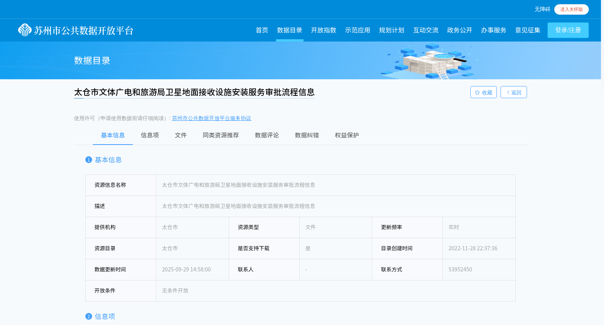Screen dimensions: 604x325
Task: Click the 收藏 favorite button
Action: click(x=484, y=92)
